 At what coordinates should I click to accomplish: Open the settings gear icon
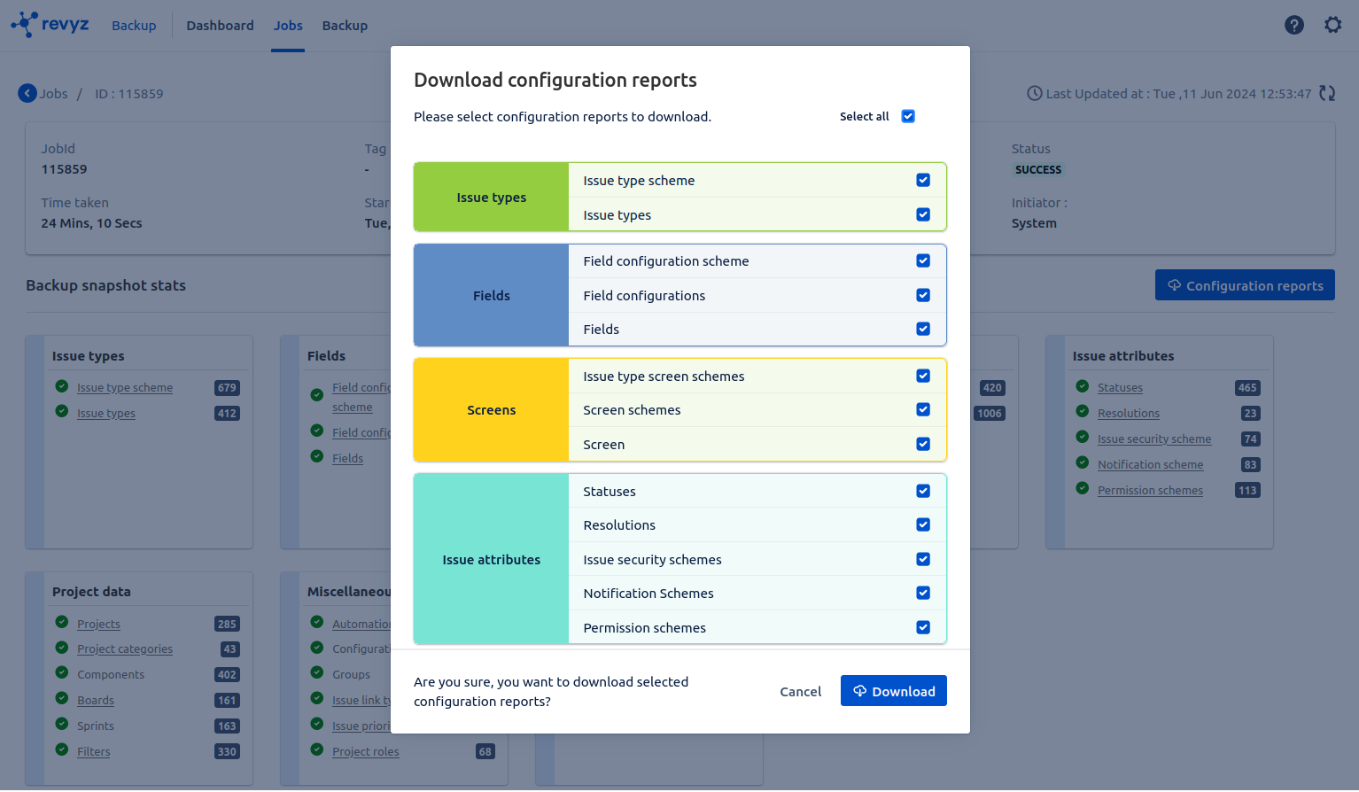click(1332, 25)
